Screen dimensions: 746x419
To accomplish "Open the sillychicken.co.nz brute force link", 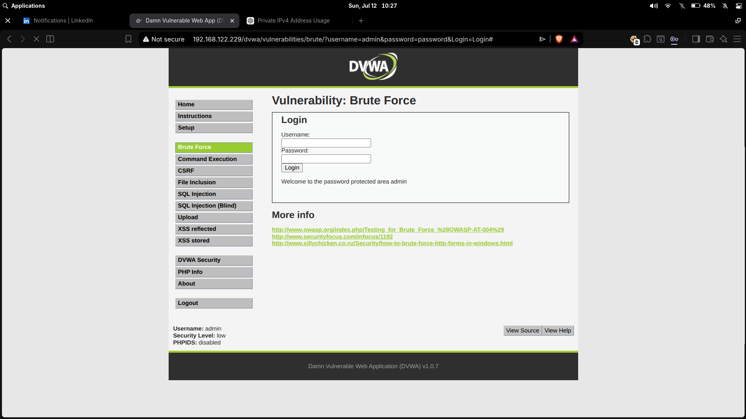I will tap(392, 243).
